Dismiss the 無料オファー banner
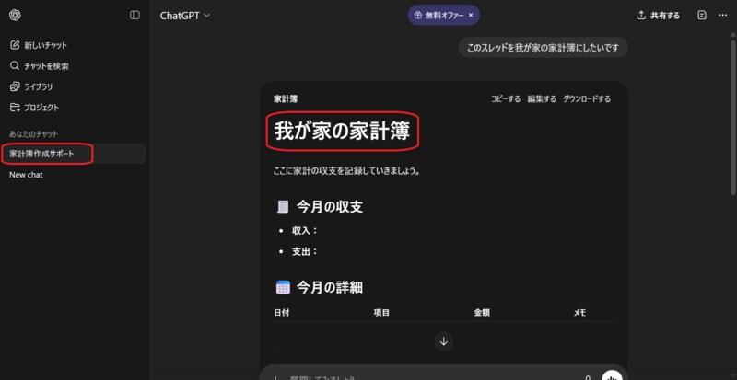 coord(471,16)
